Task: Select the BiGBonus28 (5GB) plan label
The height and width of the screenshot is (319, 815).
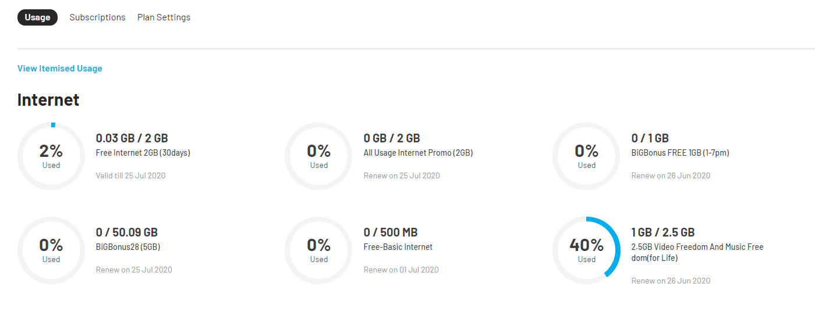Action: (127, 247)
